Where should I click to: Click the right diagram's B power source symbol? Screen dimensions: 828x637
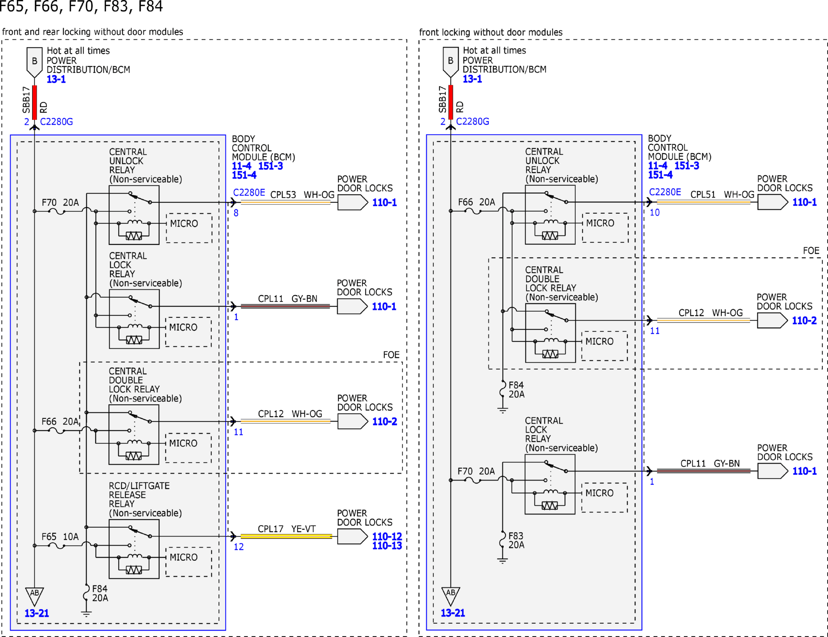pyautogui.click(x=451, y=62)
